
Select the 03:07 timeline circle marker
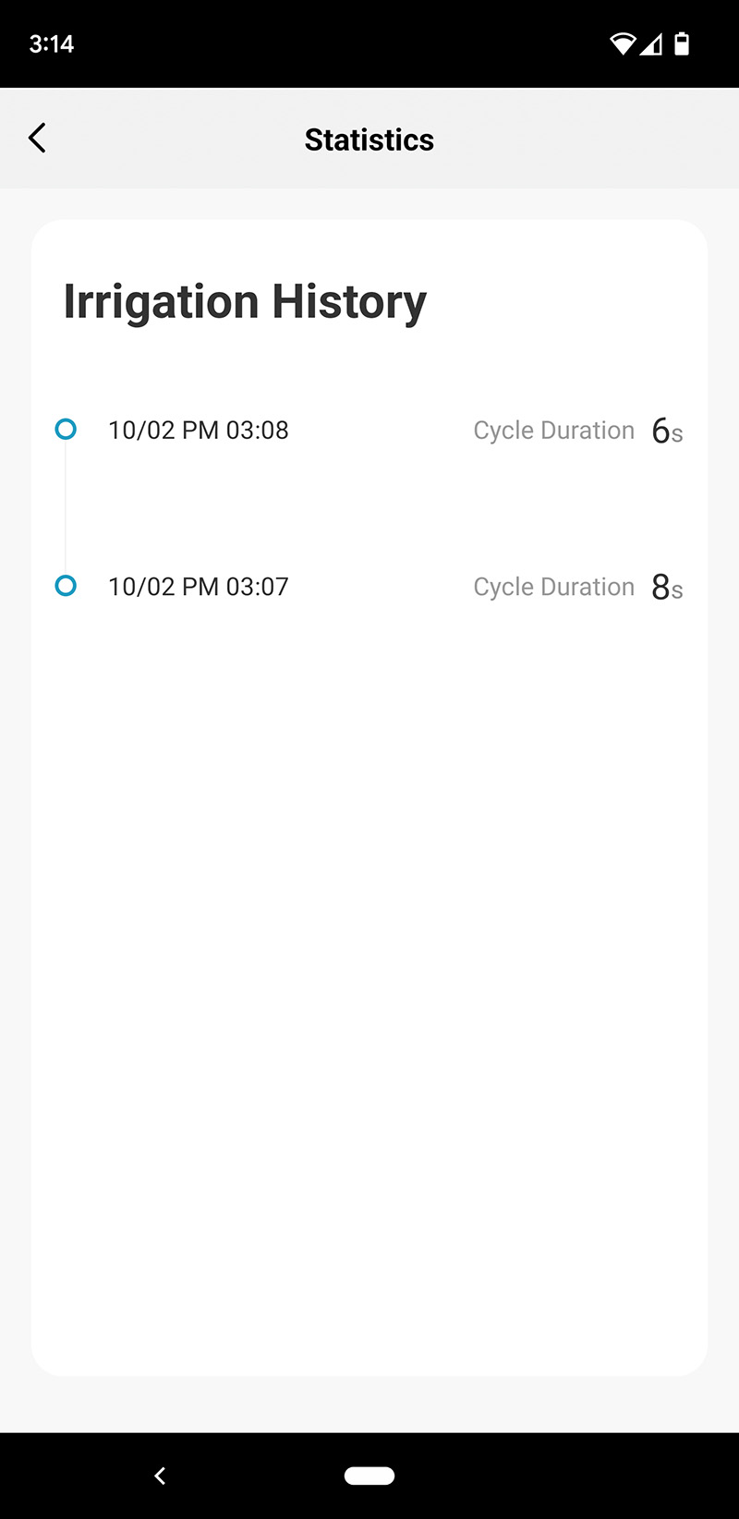(x=66, y=586)
